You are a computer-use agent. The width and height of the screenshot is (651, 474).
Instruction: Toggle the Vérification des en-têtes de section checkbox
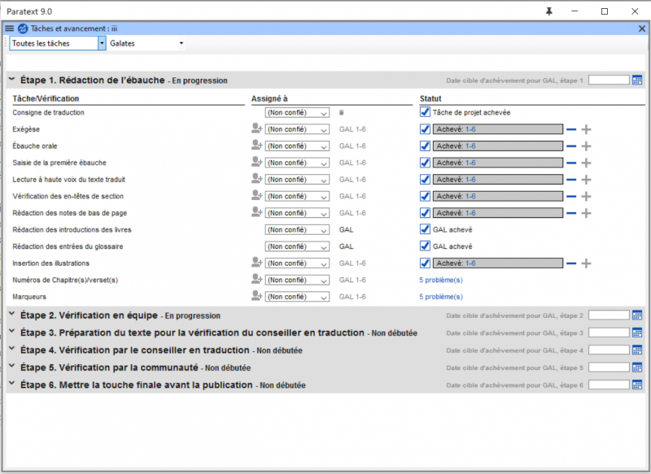point(425,196)
